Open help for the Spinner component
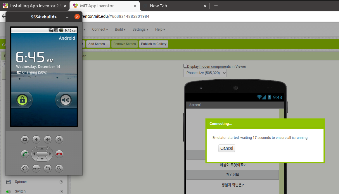339x194 pixels. pyautogui.click(x=61, y=182)
